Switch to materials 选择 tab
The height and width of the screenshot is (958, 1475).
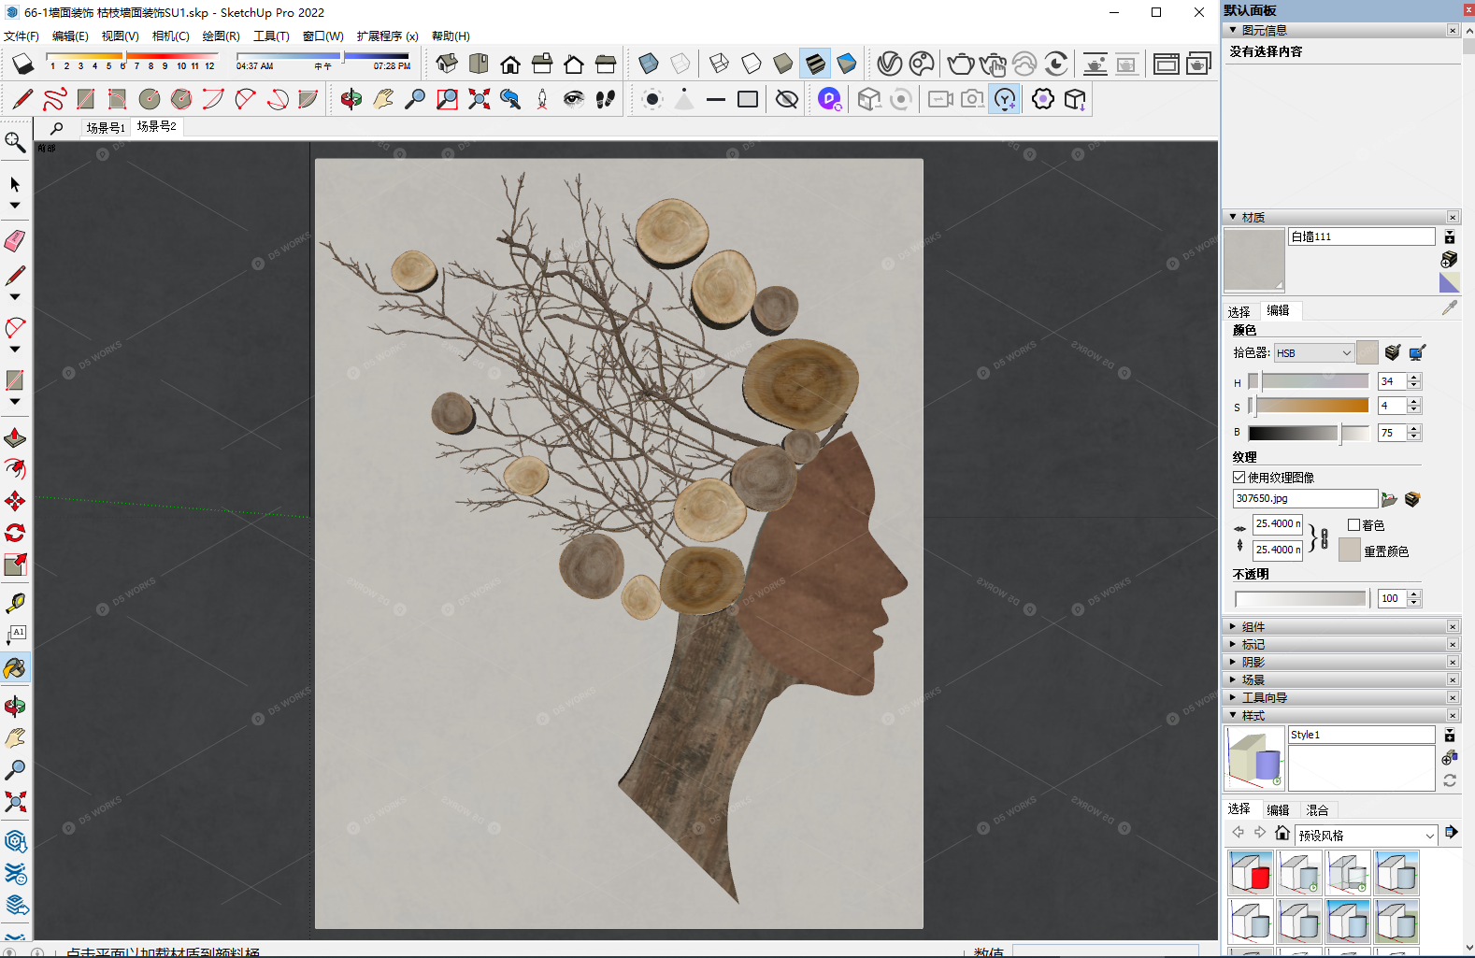[x=1239, y=312]
